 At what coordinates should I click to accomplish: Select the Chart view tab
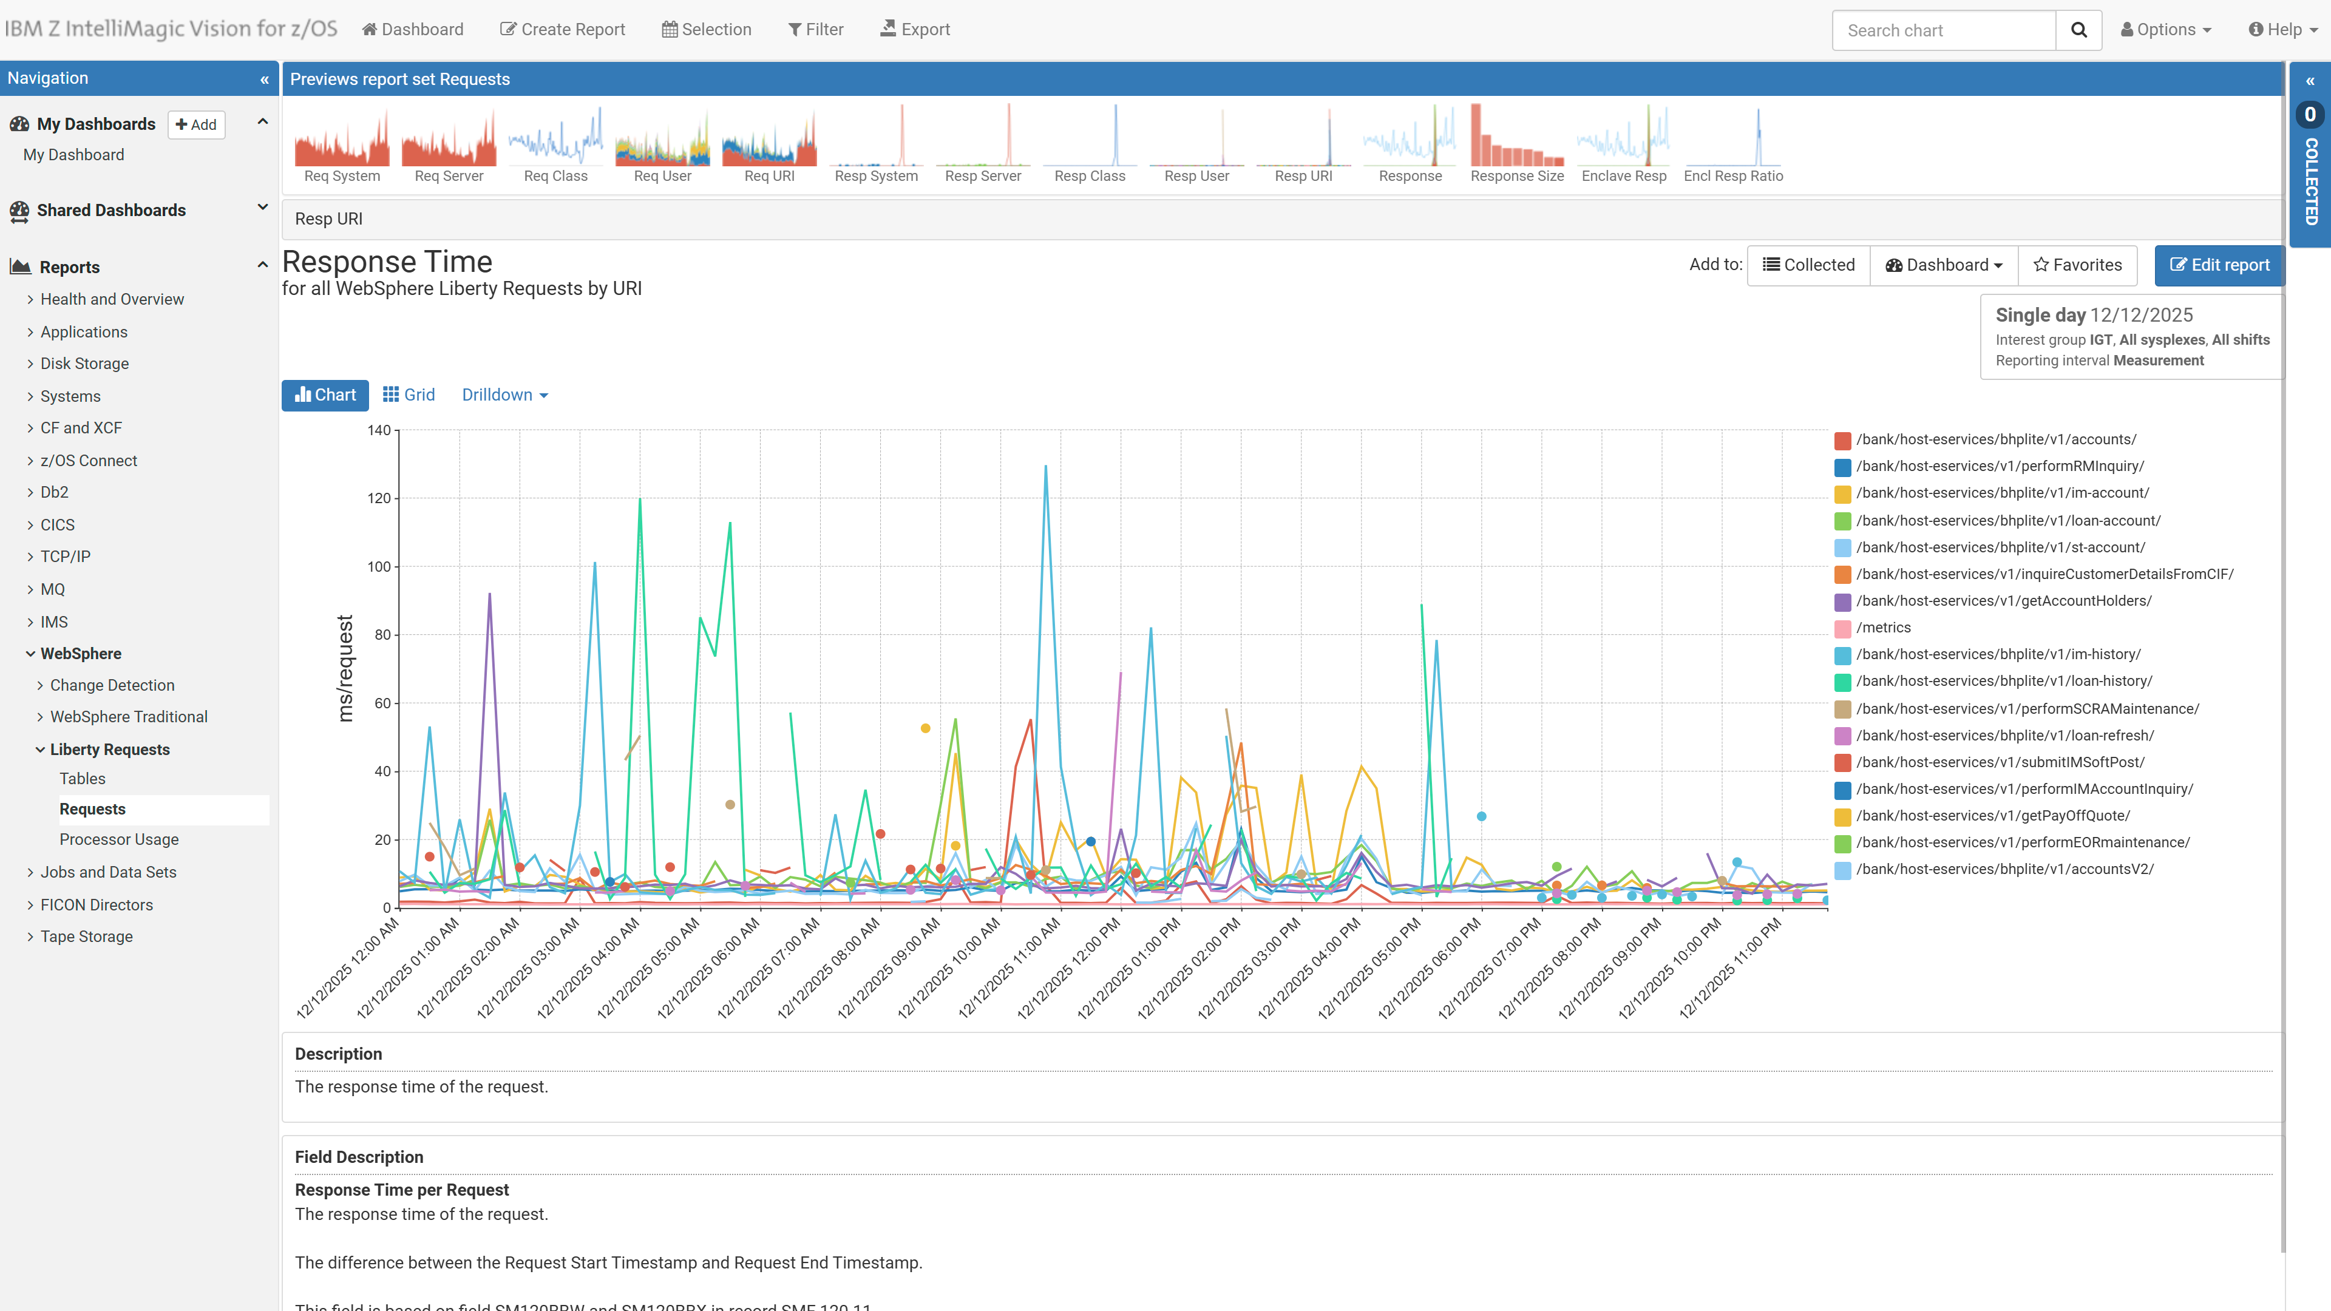(x=325, y=395)
